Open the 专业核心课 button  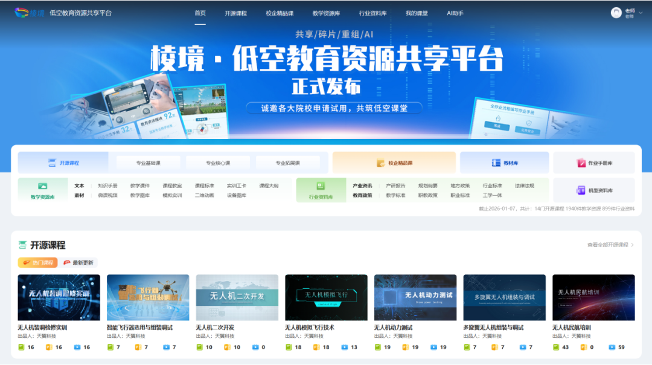[218, 163]
